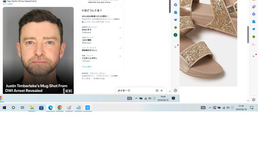Click the chess pieces icon in outer sidebar
Image resolution: width=258 pixels, height=145 pixels.
pyautogui.click(x=254, y=7)
